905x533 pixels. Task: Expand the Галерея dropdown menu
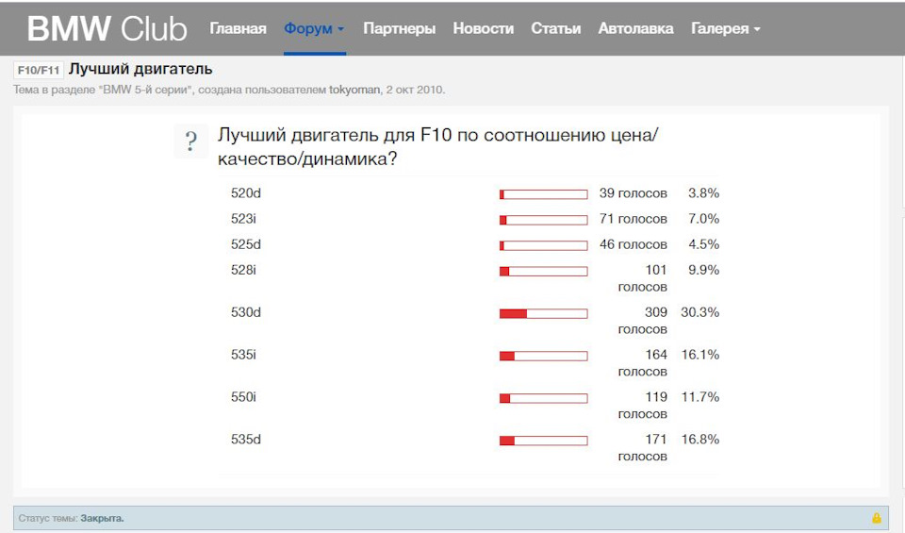[x=726, y=28]
